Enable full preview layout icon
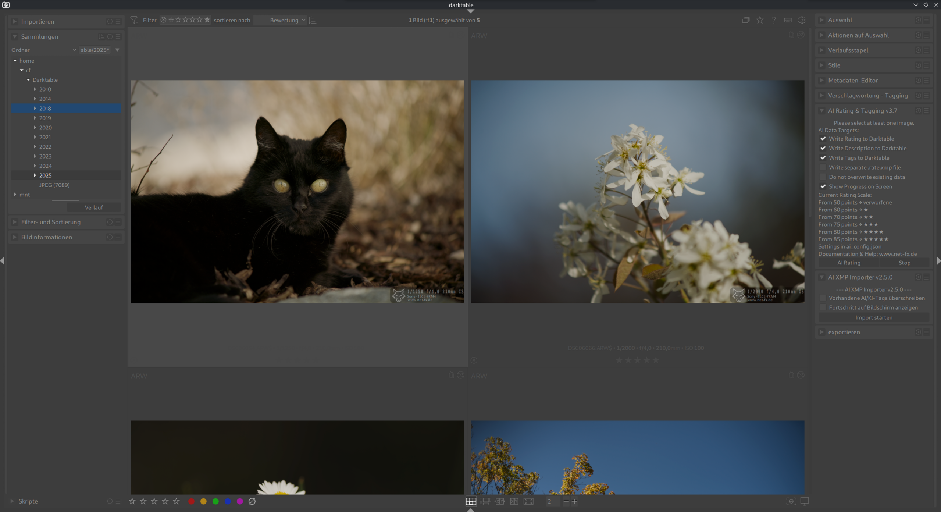 528,501
